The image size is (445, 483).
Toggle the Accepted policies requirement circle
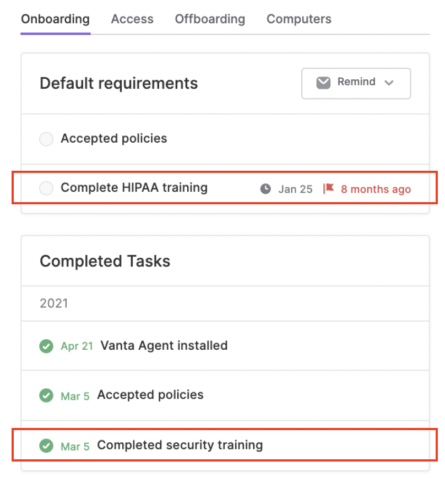46,139
